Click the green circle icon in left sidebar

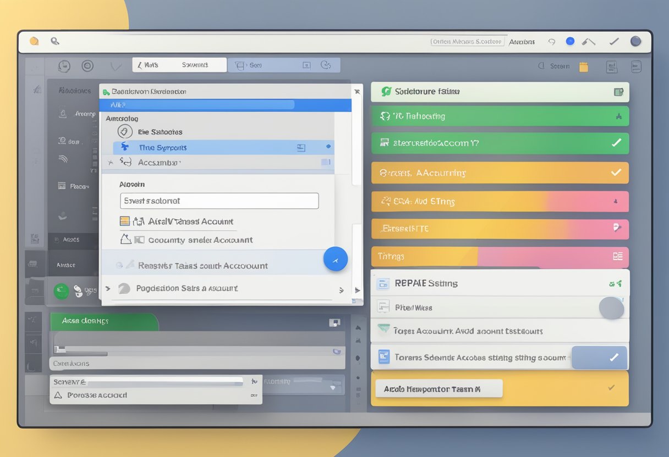click(x=61, y=291)
